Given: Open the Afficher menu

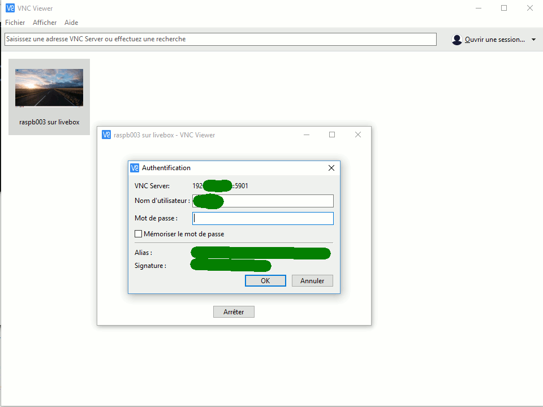Looking at the screenshot, I should click(x=45, y=23).
